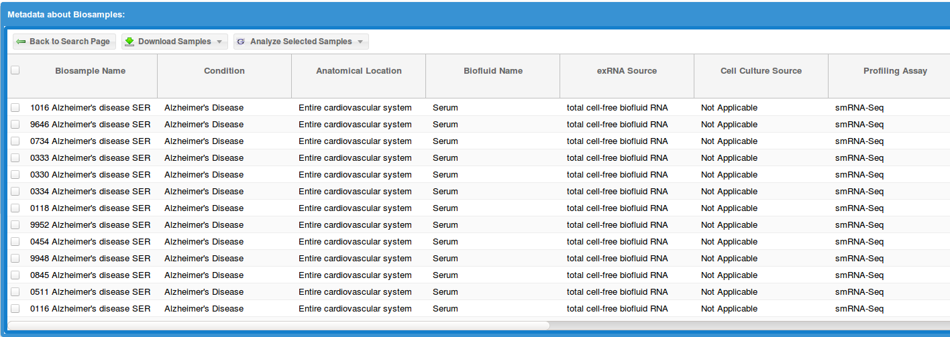Select the 0454 Alzheimer's disease SER row
The height and width of the screenshot is (337, 950).
pos(90,242)
